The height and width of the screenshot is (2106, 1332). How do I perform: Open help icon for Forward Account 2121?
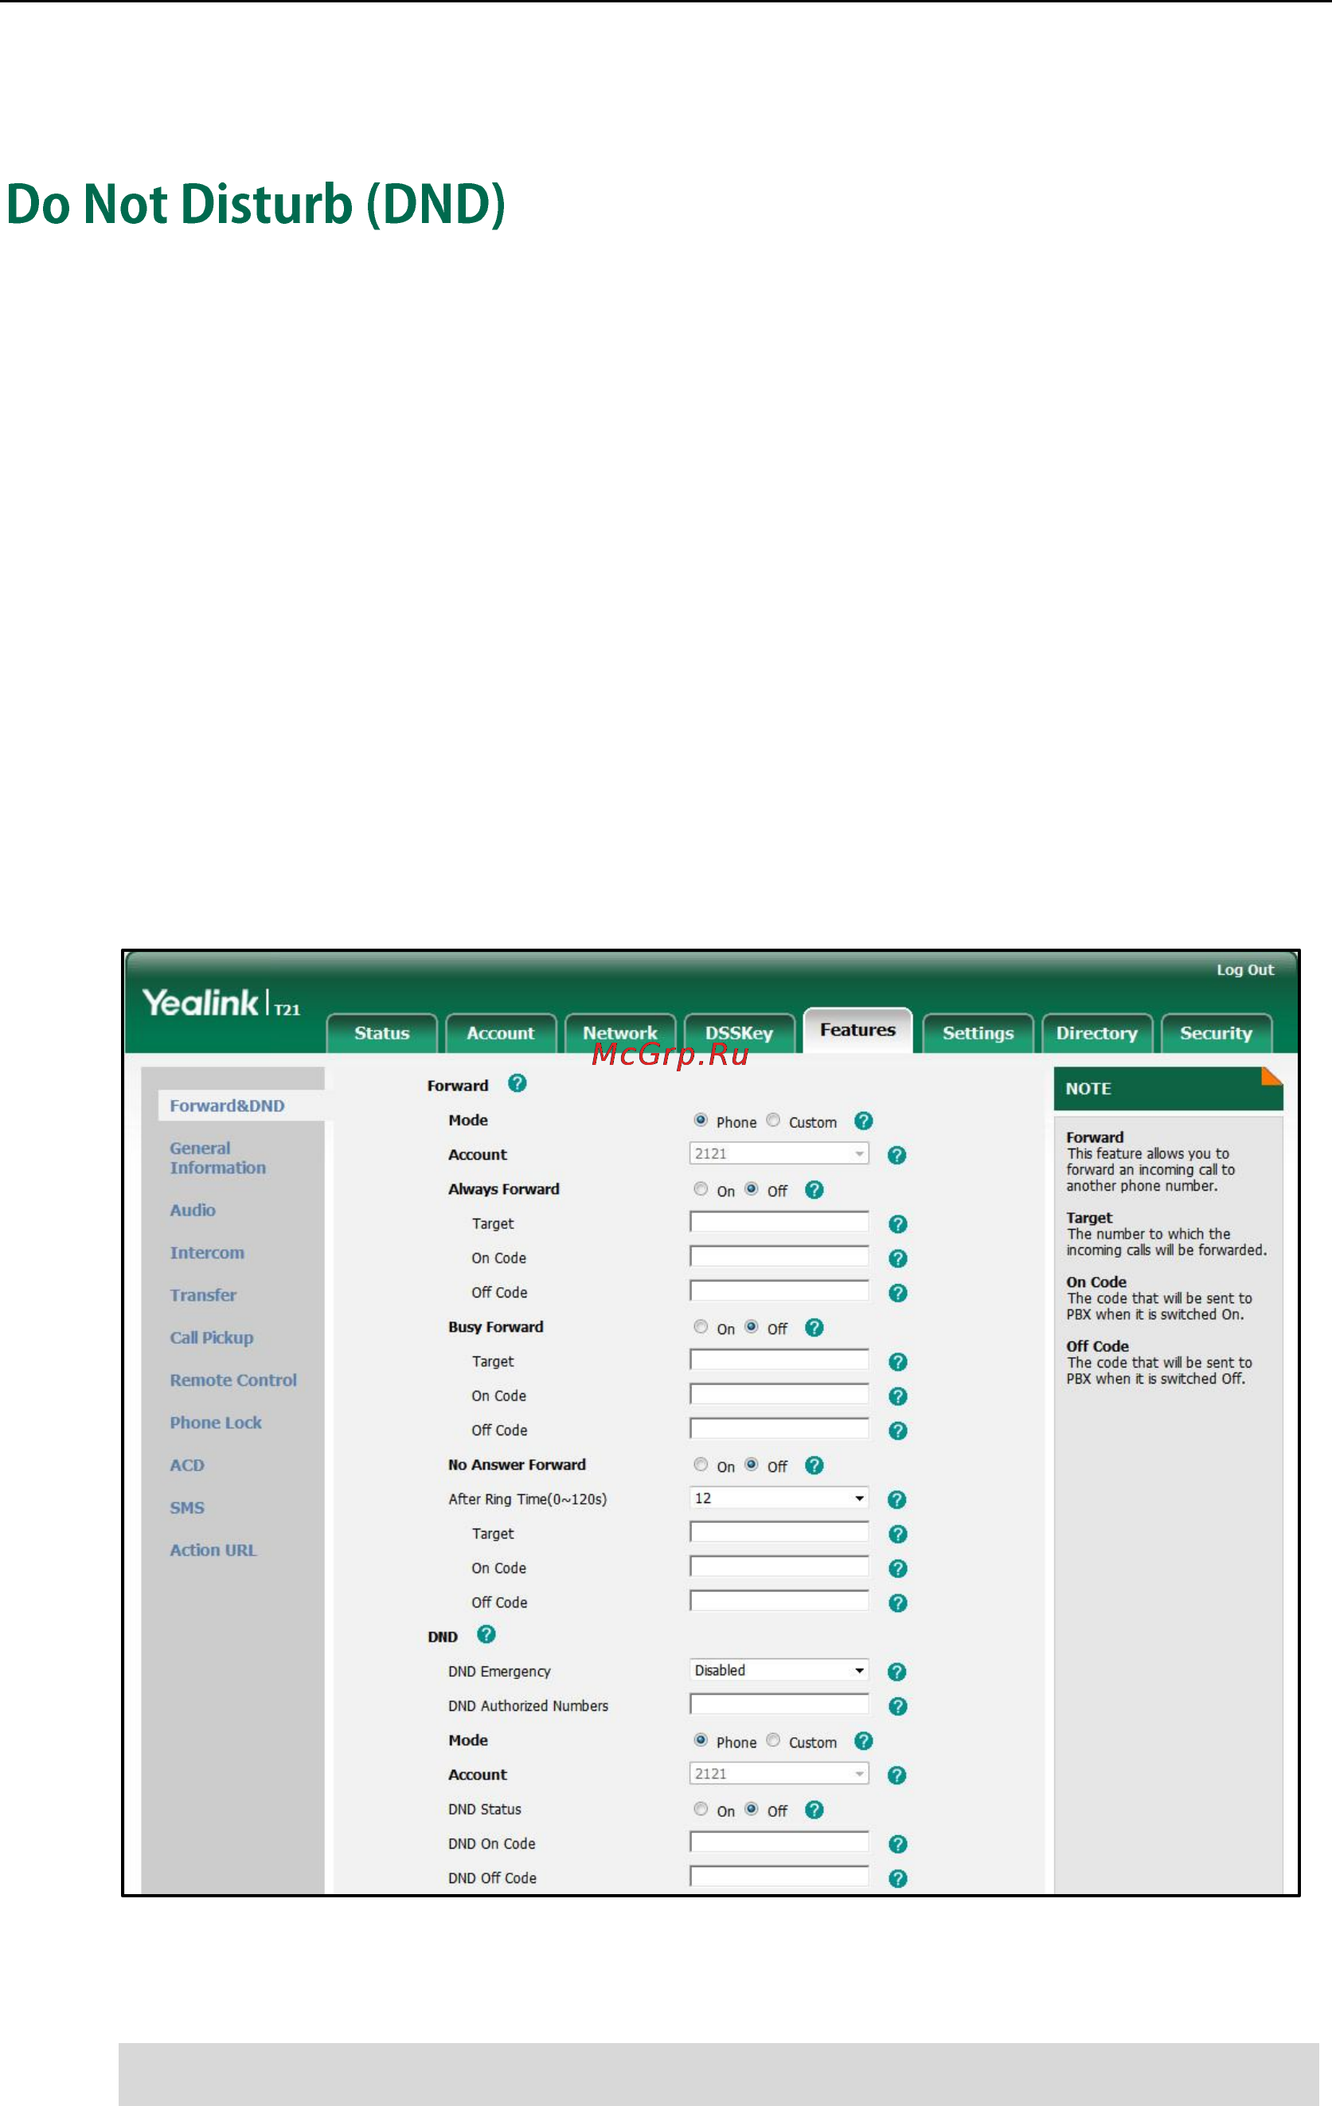coord(896,1155)
